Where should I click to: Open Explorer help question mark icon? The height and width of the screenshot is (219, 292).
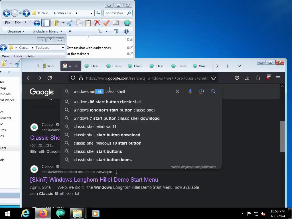click(126, 31)
